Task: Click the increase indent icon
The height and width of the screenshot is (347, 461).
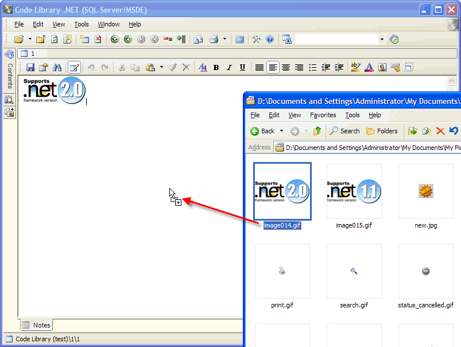Action: (339, 67)
